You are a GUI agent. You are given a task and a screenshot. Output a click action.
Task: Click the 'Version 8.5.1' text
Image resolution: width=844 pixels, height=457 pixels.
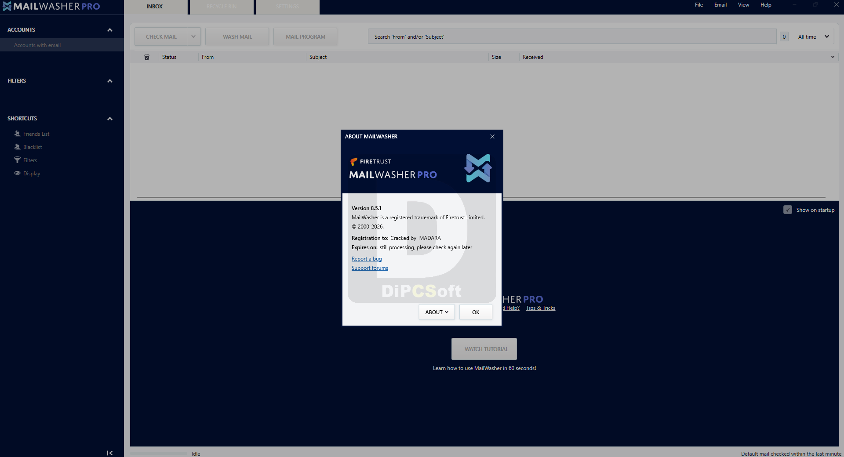click(367, 208)
